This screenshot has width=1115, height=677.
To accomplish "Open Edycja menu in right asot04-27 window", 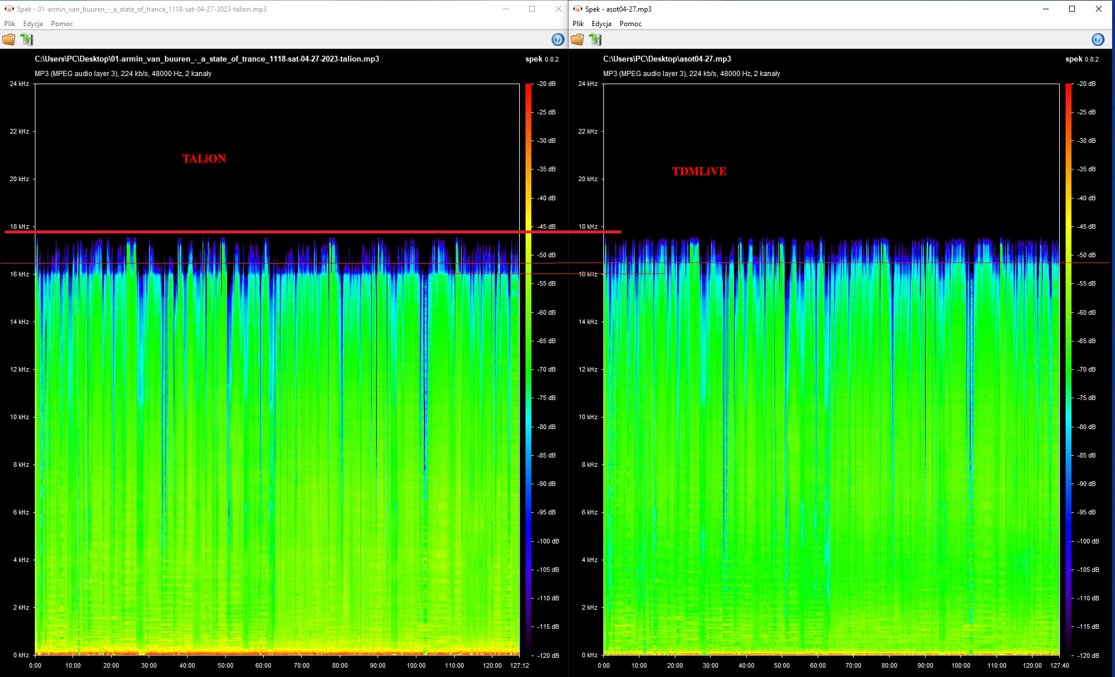I will click(x=602, y=24).
